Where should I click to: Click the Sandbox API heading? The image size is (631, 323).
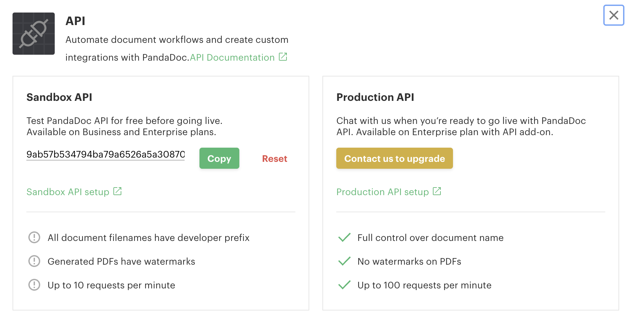click(x=59, y=97)
